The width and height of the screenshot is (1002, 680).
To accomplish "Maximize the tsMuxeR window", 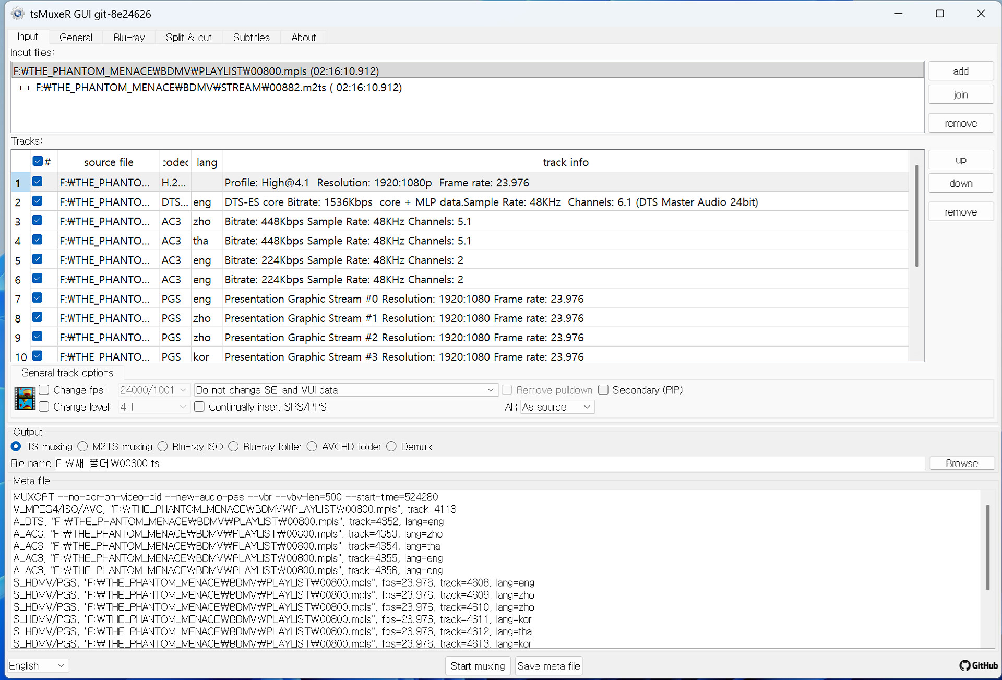I will [939, 14].
